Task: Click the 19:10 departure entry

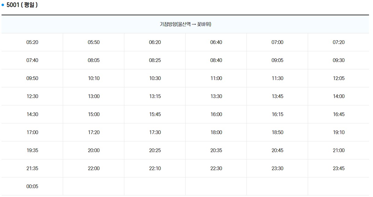Action: [x=338, y=132]
